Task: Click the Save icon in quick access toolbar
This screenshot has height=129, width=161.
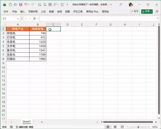Action: point(21,5)
